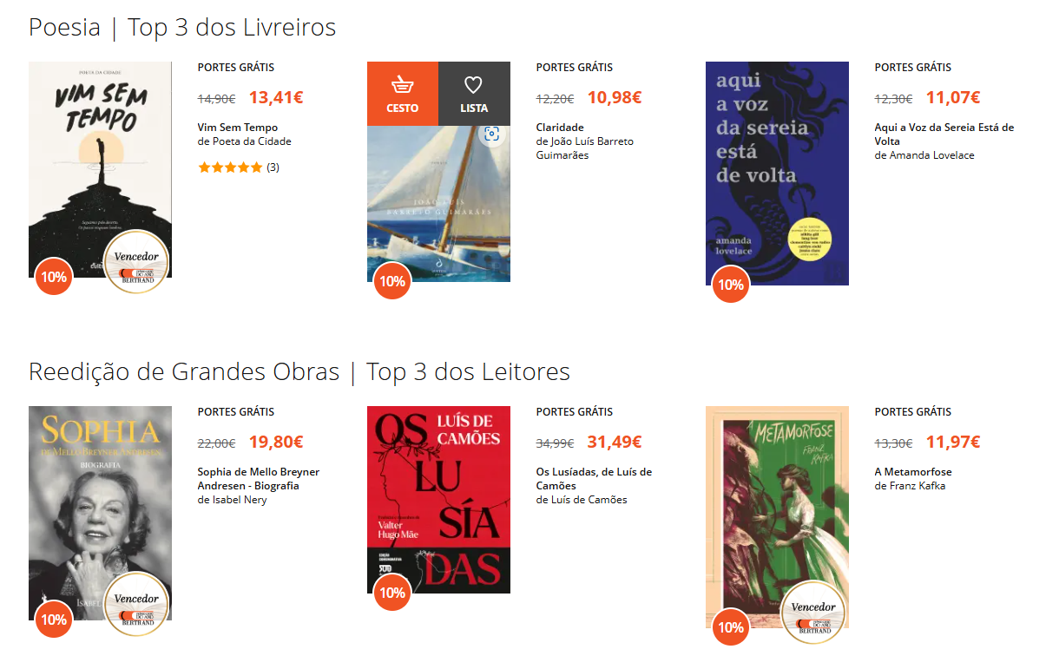The width and height of the screenshot is (1059, 669).
Task: Click the Aqui a Voz da Sereia blue cover
Action: 777,174
